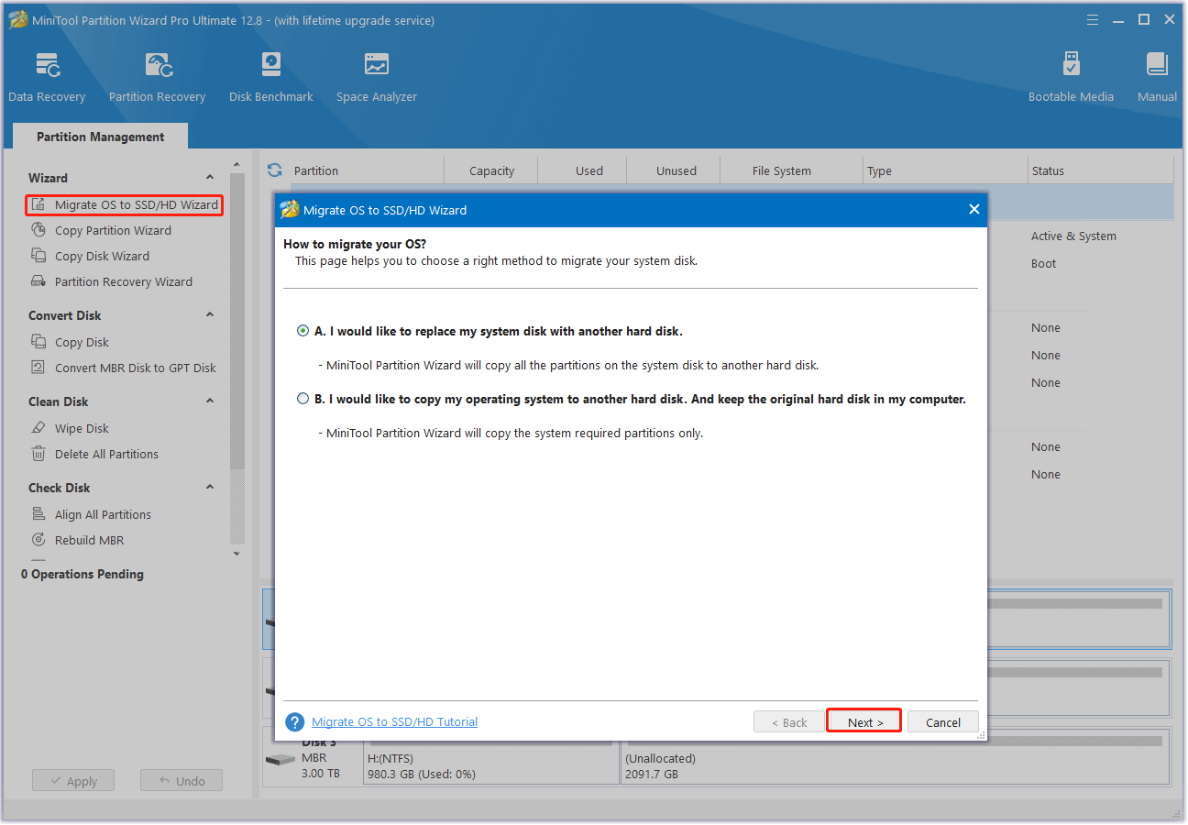This screenshot has width=1188, height=825.
Task: Open Partition Recovery Wizard
Action: click(x=124, y=281)
